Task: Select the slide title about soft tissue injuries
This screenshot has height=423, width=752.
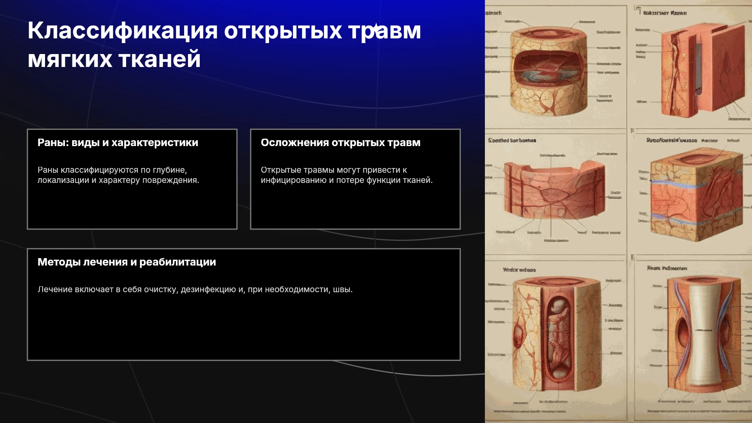Action: [224, 45]
